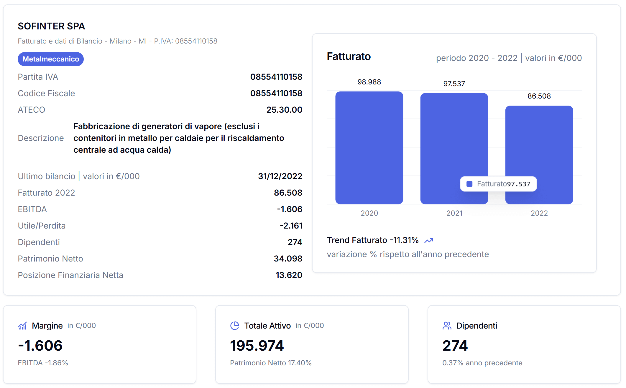The width and height of the screenshot is (626, 388).
Task: Click the blue legend swatch in the Fatturato tooltip
Action: (x=469, y=184)
